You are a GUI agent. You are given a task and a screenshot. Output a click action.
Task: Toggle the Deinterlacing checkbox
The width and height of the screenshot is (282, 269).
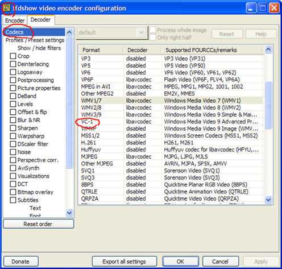[13, 64]
